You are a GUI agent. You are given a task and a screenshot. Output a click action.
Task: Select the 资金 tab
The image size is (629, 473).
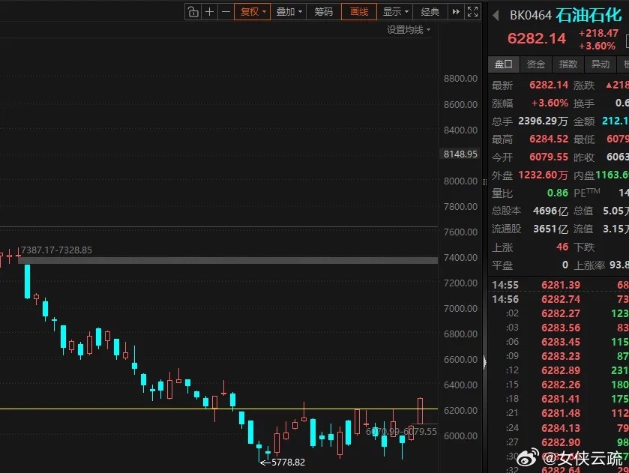coord(535,64)
